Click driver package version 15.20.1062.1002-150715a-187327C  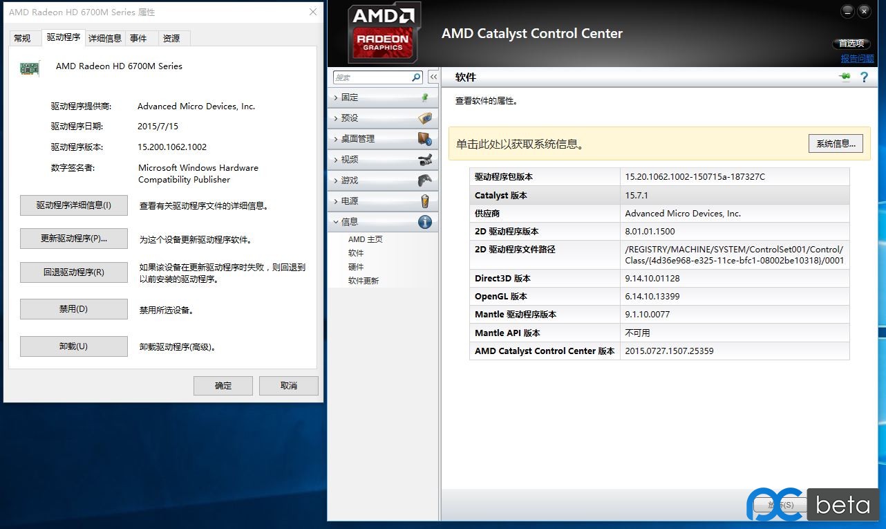click(695, 177)
